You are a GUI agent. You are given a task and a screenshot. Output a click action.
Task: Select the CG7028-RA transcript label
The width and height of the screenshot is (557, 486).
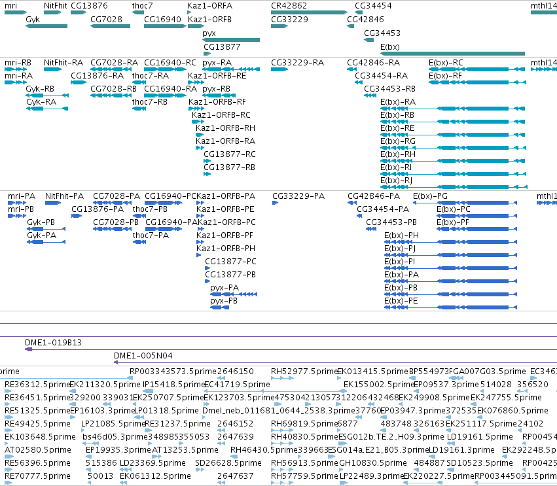tap(114, 63)
